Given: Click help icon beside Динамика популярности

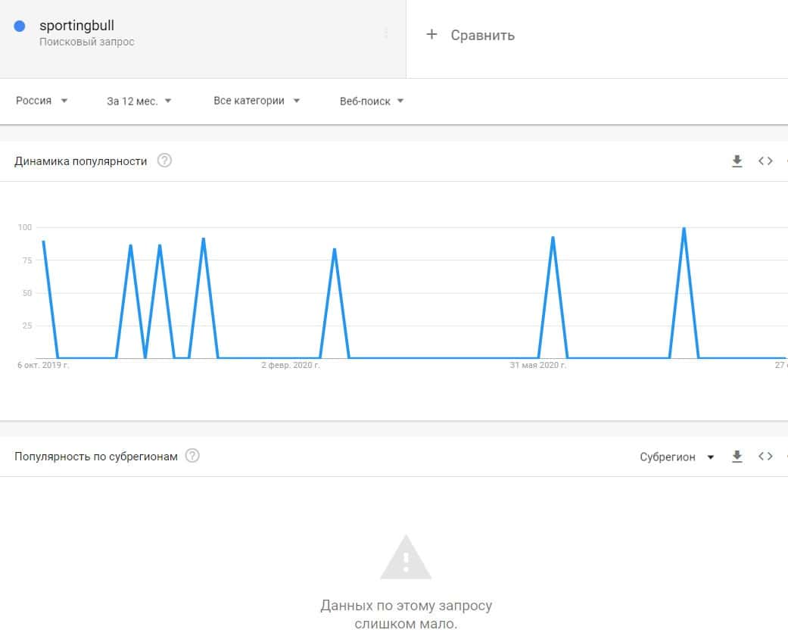Looking at the screenshot, I should 164,161.
